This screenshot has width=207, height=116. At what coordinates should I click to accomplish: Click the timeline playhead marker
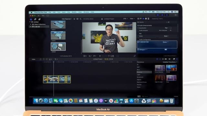pos(54,62)
